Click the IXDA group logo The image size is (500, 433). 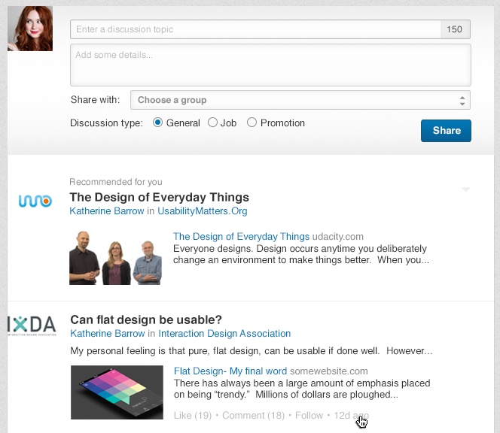click(32, 326)
